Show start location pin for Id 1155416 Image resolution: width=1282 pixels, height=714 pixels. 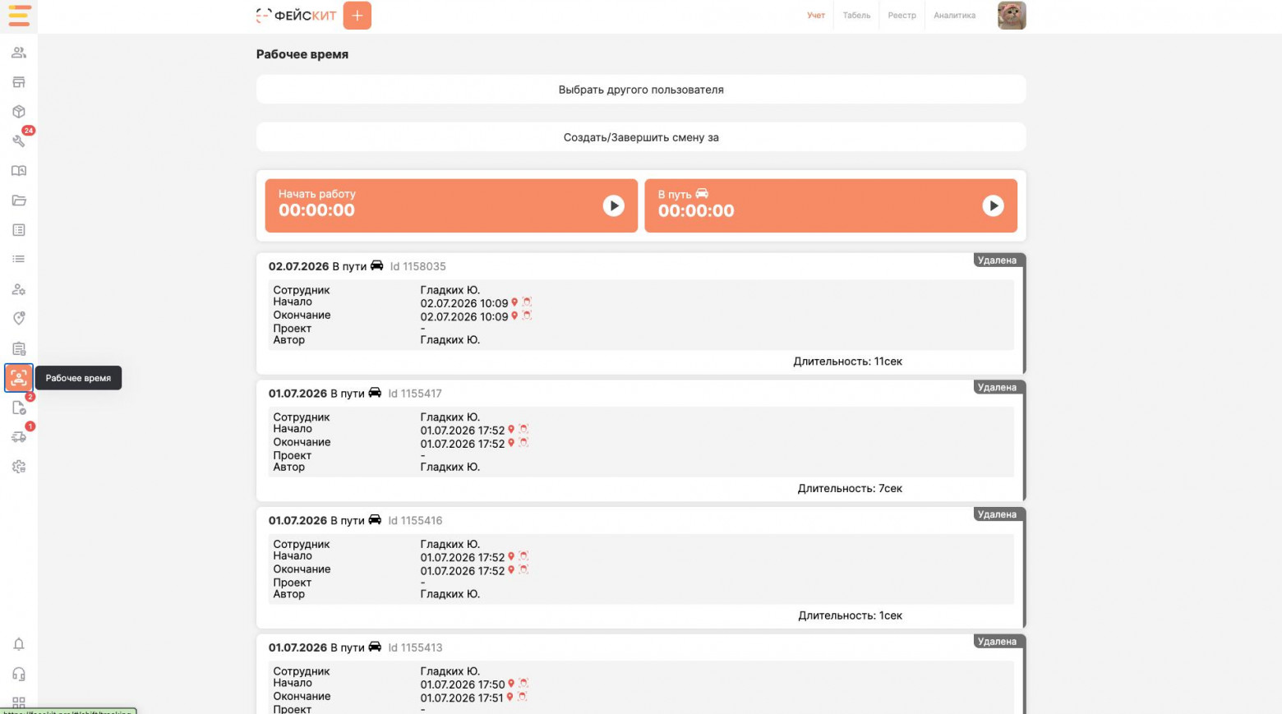511,556
